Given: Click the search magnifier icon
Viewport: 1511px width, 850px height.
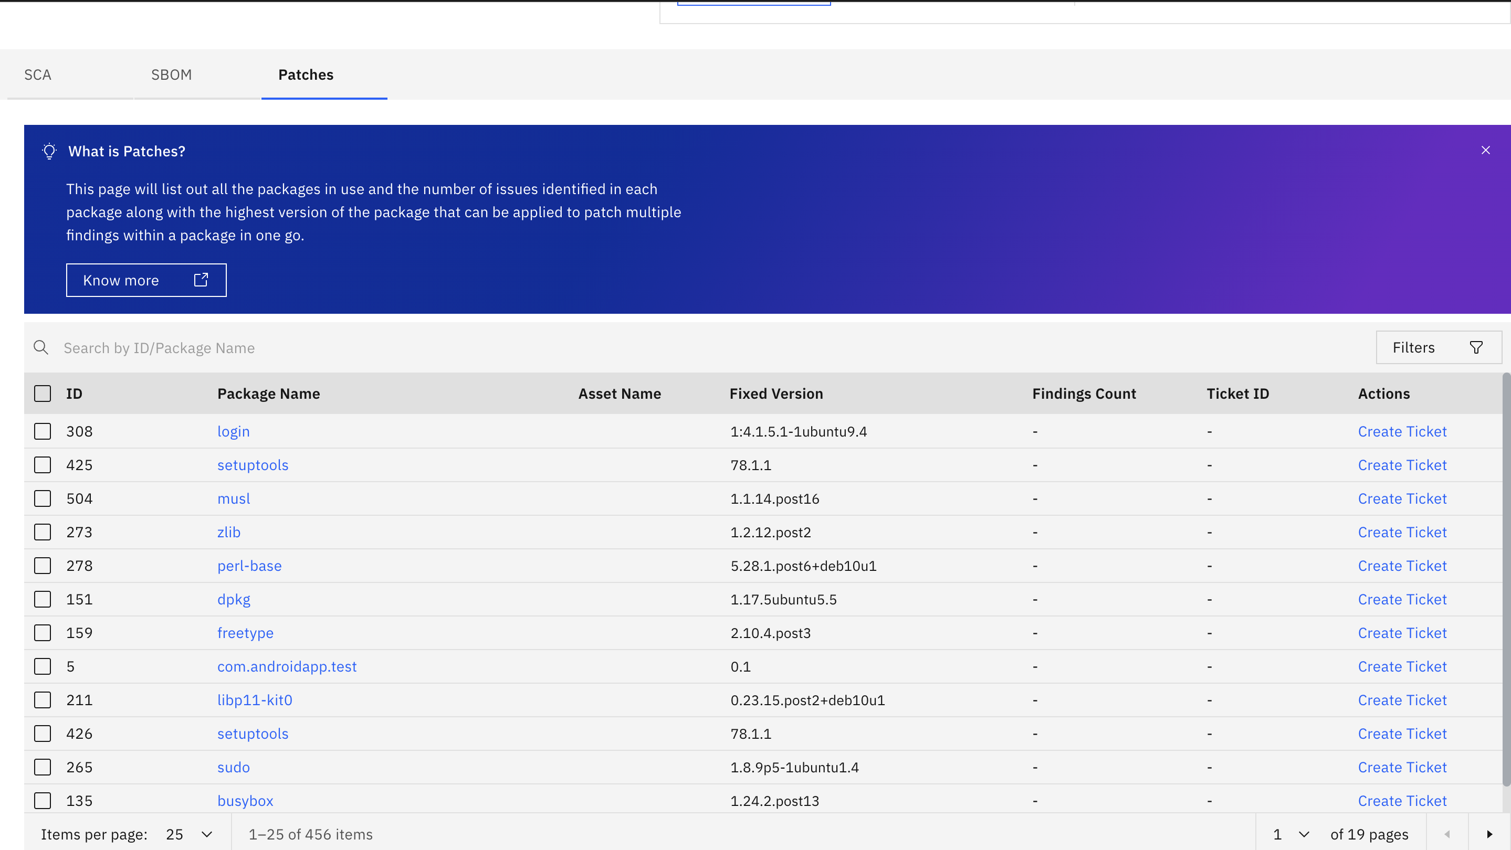Looking at the screenshot, I should pyautogui.click(x=40, y=347).
